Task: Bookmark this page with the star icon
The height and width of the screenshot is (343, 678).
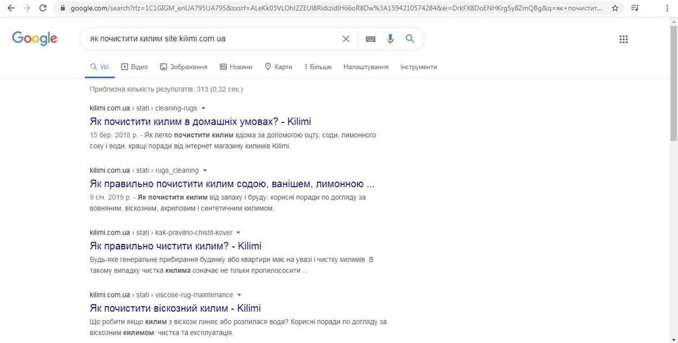Action: tap(615, 8)
